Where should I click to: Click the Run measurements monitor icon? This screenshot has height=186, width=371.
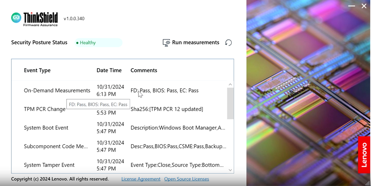coord(166,43)
